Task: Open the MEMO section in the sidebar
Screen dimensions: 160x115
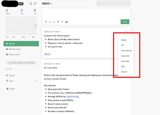Action: (21, 44)
